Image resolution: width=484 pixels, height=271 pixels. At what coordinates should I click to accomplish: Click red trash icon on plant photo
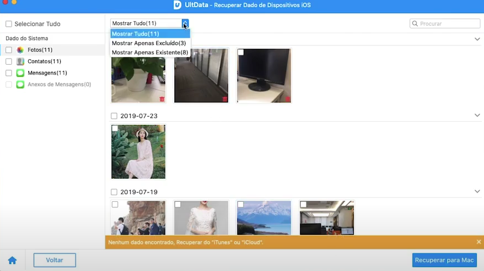tap(162, 99)
